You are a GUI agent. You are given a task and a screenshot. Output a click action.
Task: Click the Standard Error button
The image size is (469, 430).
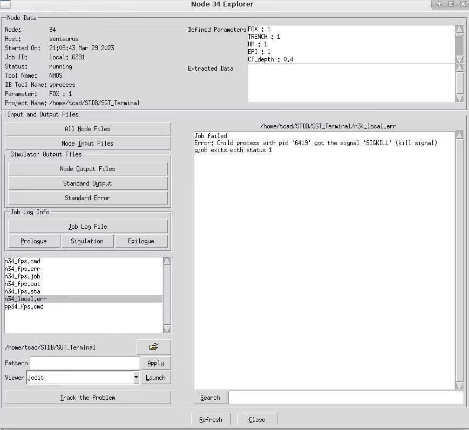87,197
